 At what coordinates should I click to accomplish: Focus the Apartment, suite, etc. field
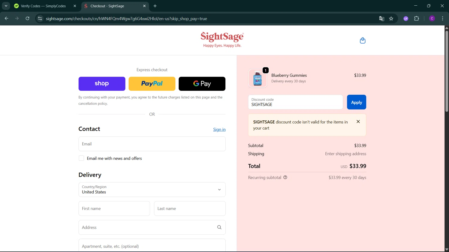[x=152, y=245]
